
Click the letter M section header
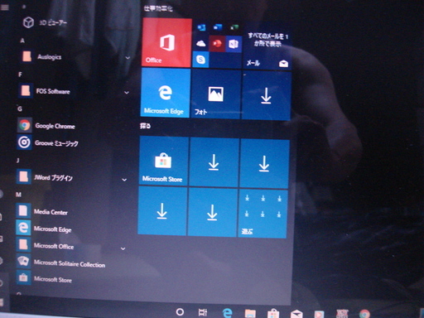click(x=18, y=195)
